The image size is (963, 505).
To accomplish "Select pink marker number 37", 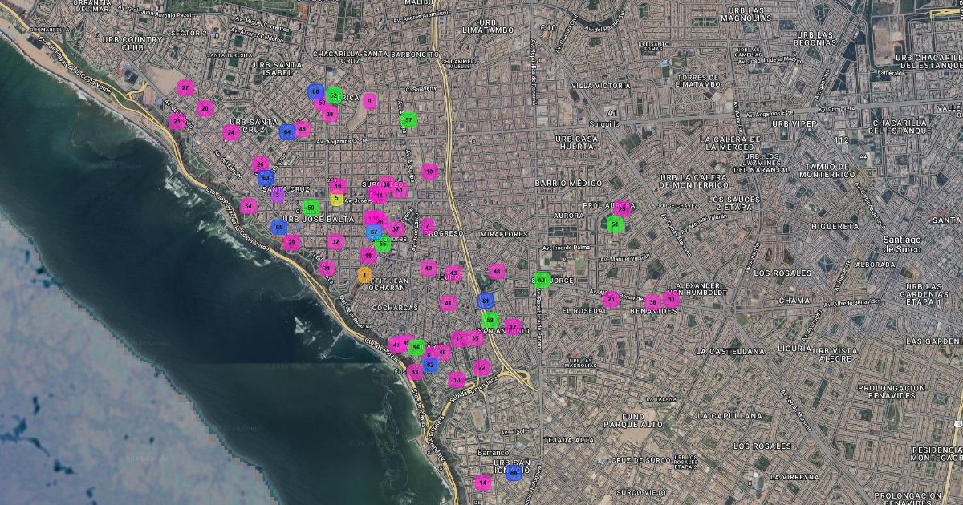I will coord(395,229).
